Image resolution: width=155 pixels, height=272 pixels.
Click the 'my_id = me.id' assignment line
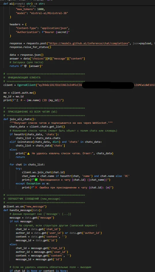[14, 97]
